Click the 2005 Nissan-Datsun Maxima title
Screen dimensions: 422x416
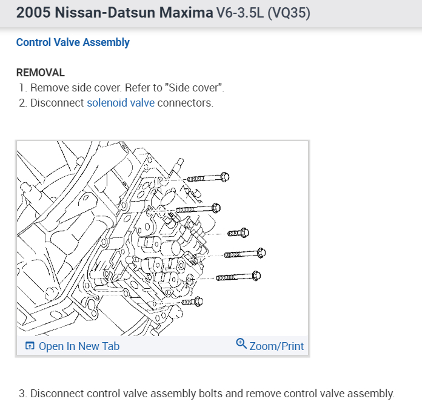[x=114, y=13]
